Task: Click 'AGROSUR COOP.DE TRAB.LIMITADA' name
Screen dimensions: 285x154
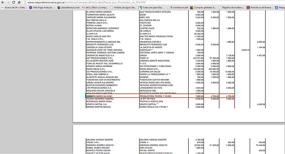Action: point(104,50)
